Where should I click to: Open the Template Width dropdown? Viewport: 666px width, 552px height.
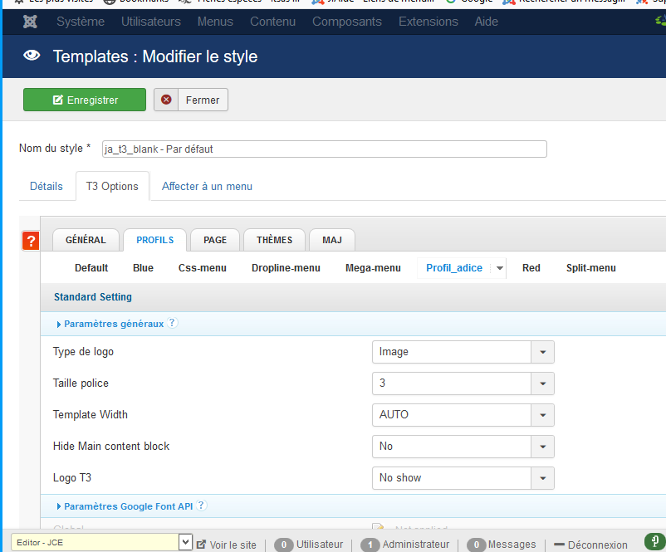542,415
